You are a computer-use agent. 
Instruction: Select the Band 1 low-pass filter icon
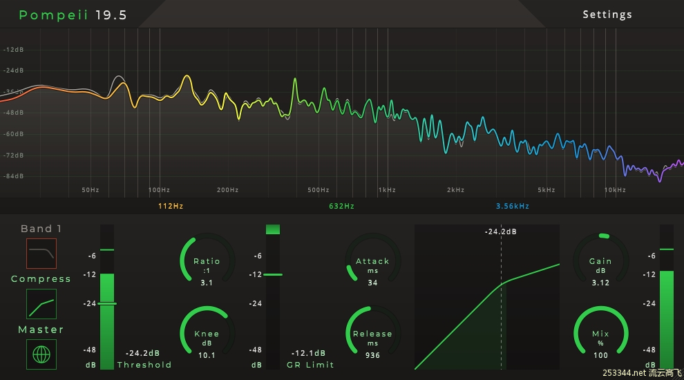[41, 254]
